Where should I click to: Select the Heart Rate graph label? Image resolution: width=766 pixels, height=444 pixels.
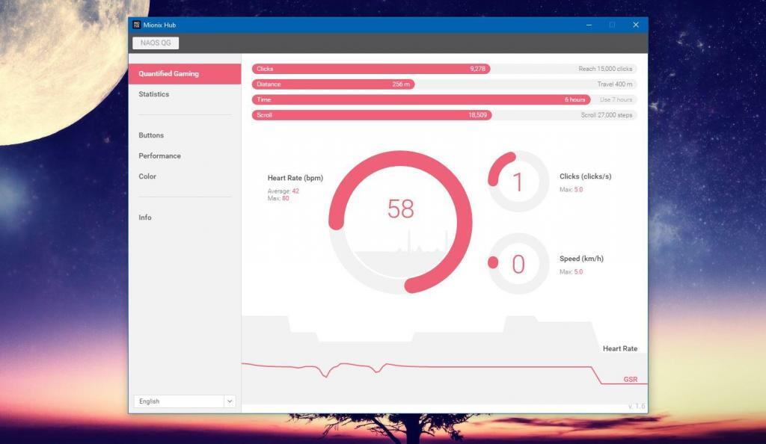click(620, 349)
